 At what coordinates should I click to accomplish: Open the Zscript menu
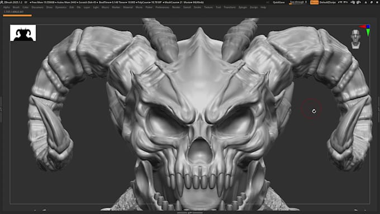point(254,7)
